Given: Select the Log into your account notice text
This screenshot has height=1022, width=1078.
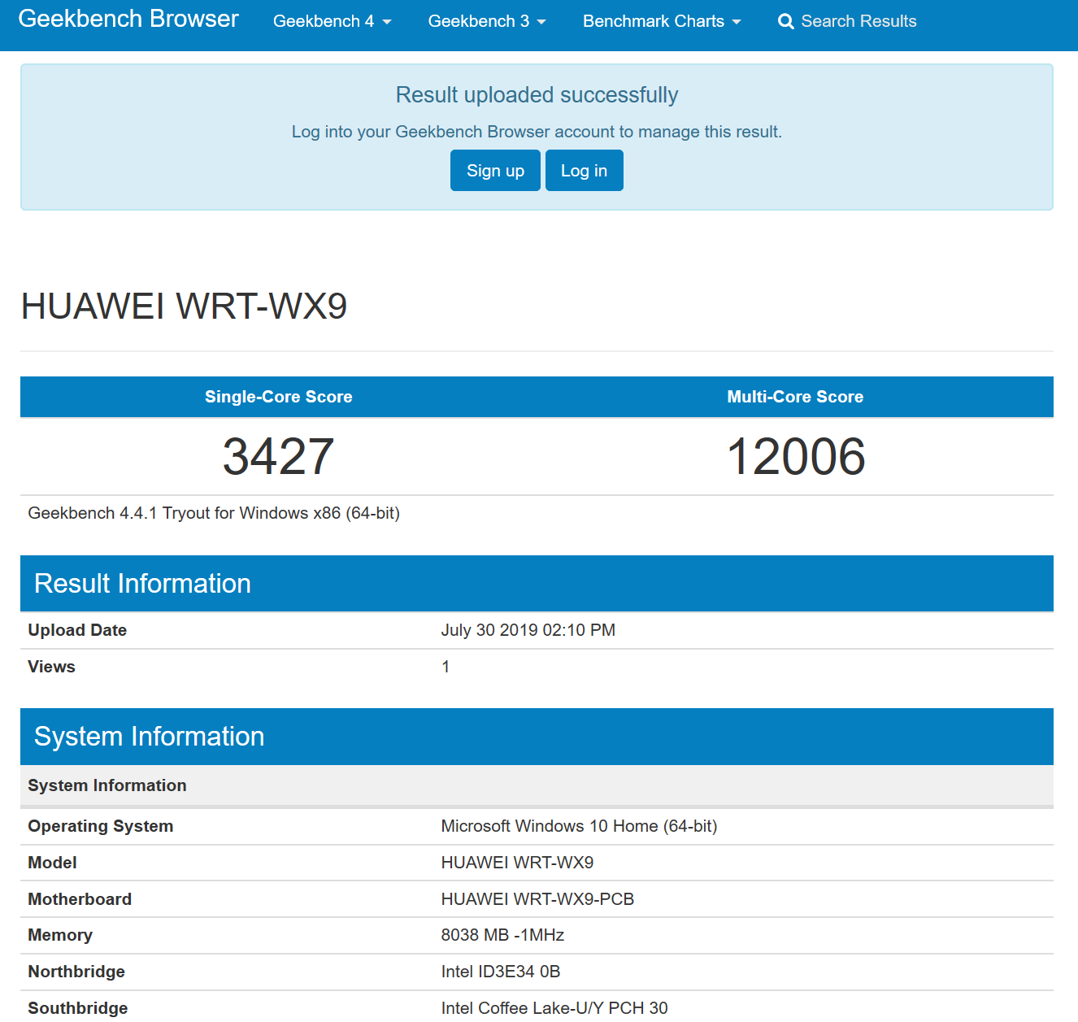Looking at the screenshot, I should pos(537,132).
